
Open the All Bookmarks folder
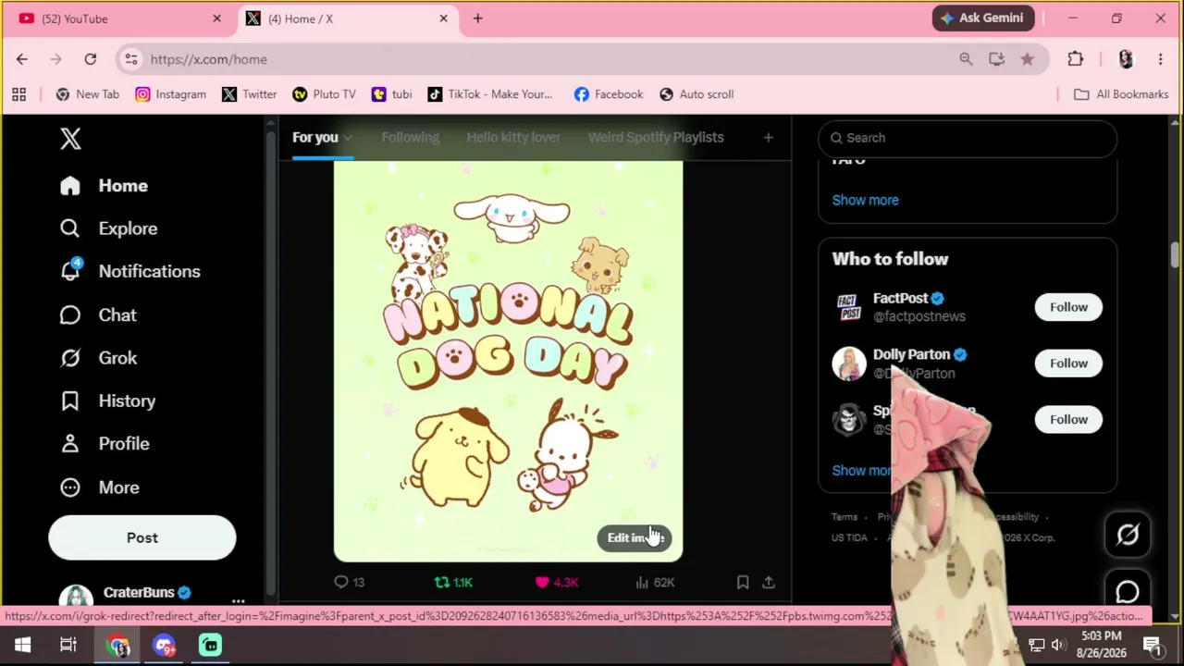pos(1121,94)
